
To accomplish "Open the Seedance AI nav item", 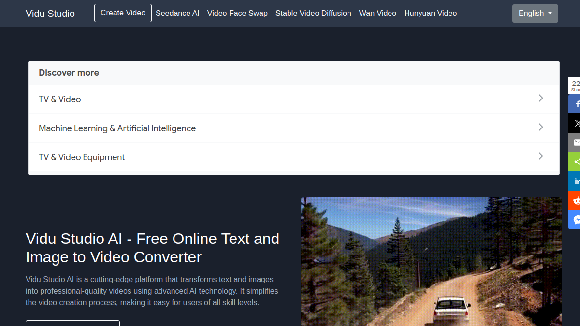I will [x=177, y=14].
